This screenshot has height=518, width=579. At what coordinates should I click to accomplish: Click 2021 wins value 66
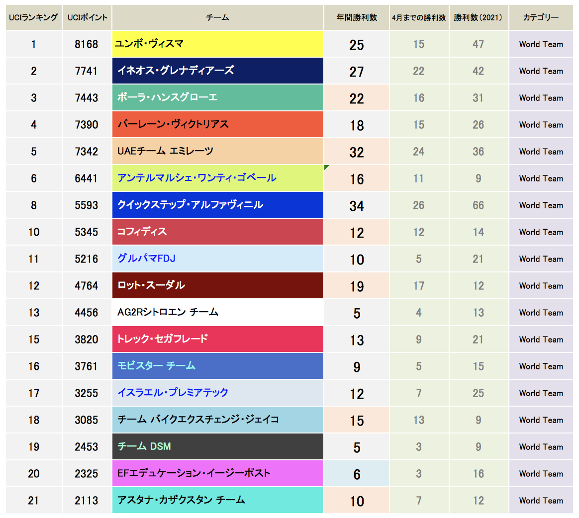[x=478, y=205]
